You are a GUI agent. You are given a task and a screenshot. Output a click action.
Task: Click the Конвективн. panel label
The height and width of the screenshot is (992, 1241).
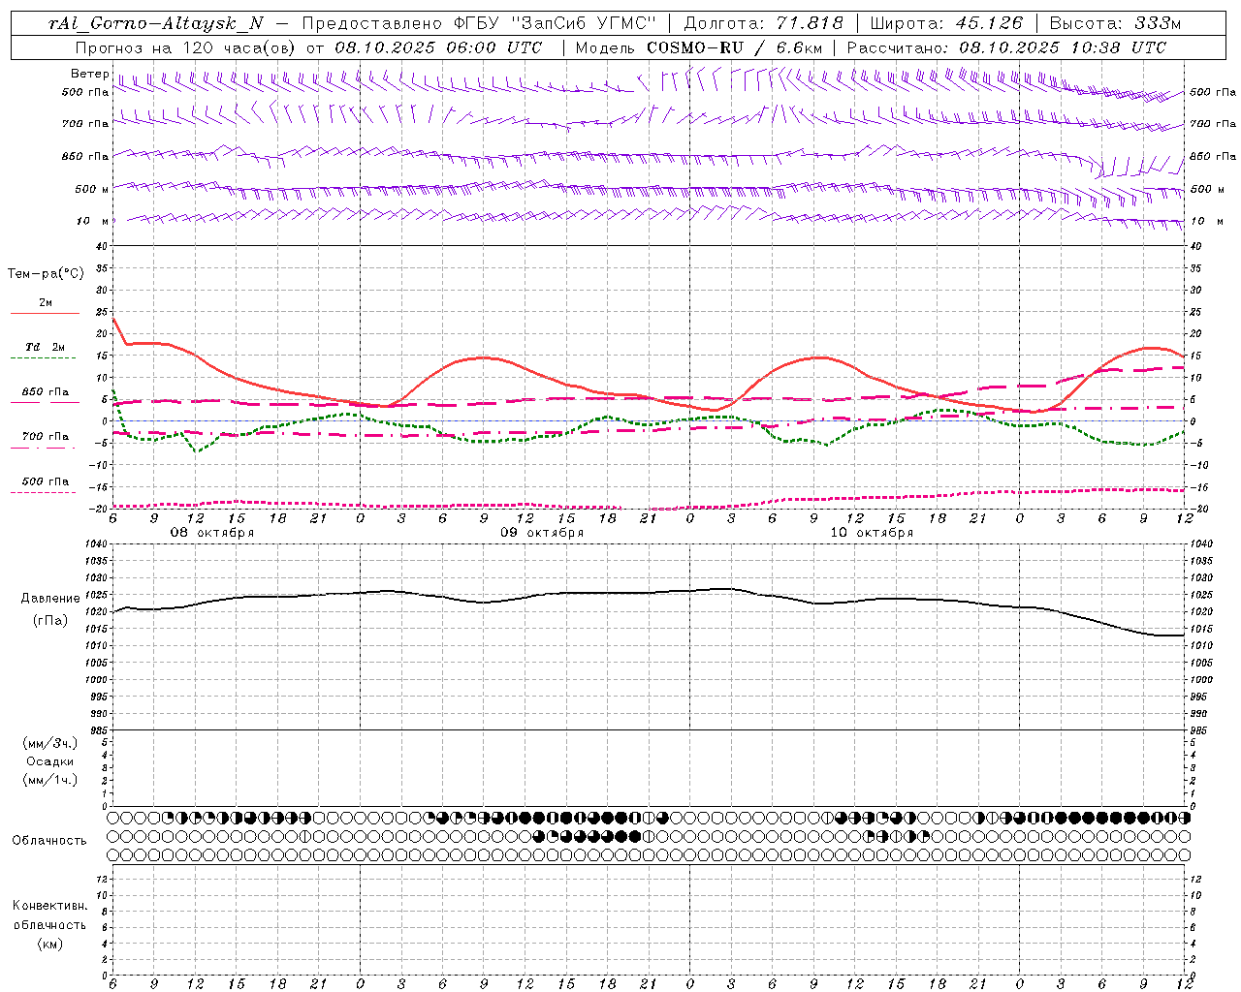(50, 906)
